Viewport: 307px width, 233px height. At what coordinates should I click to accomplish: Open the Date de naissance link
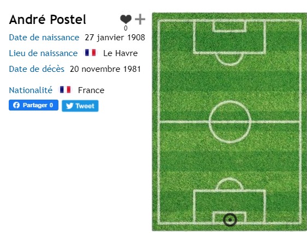point(44,38)
